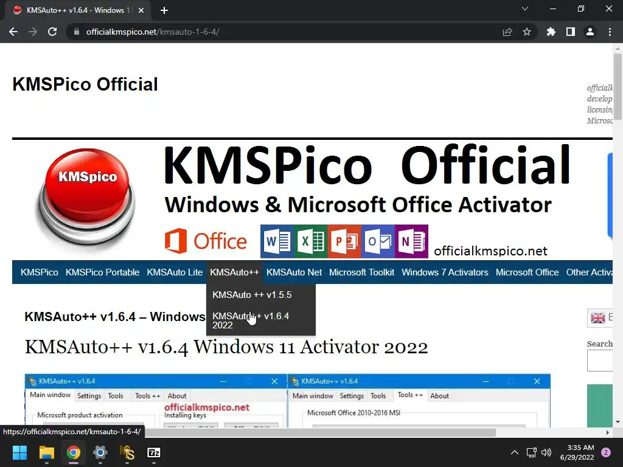Open the volume control in tray
This screenshot has width=623, height=467.
(x=546, y=452)
